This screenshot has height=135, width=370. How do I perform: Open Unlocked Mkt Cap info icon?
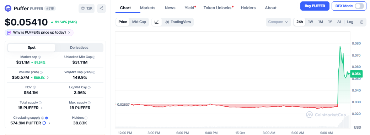pos(94,57)
